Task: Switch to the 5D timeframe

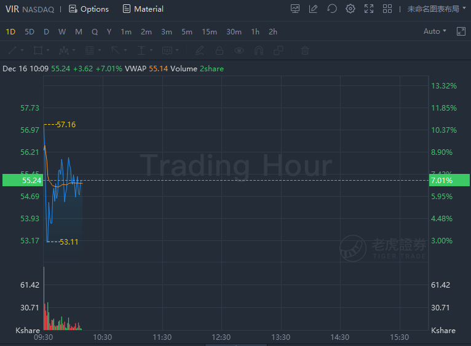Action: (30, 31)
